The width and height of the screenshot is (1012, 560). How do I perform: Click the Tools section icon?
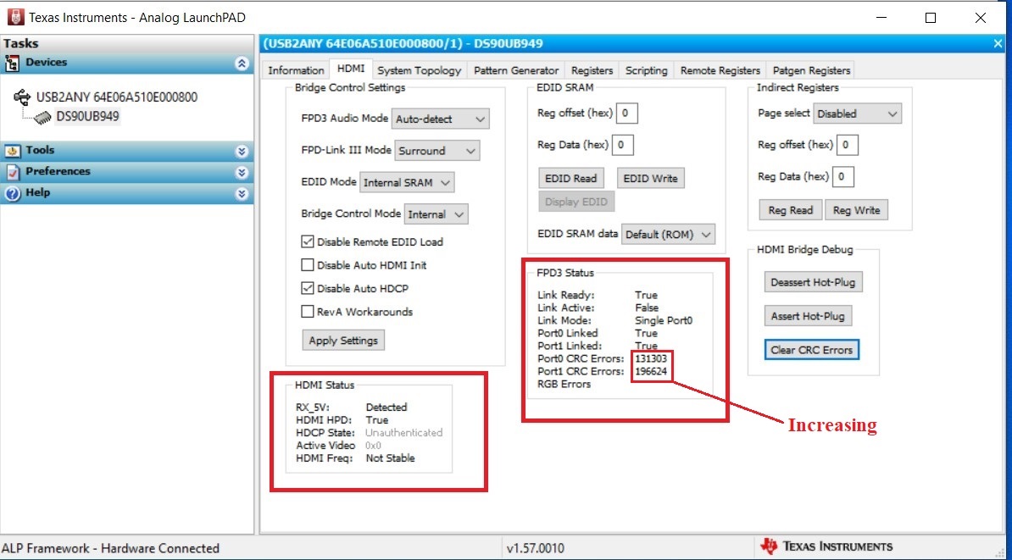[x=12, y=150]
